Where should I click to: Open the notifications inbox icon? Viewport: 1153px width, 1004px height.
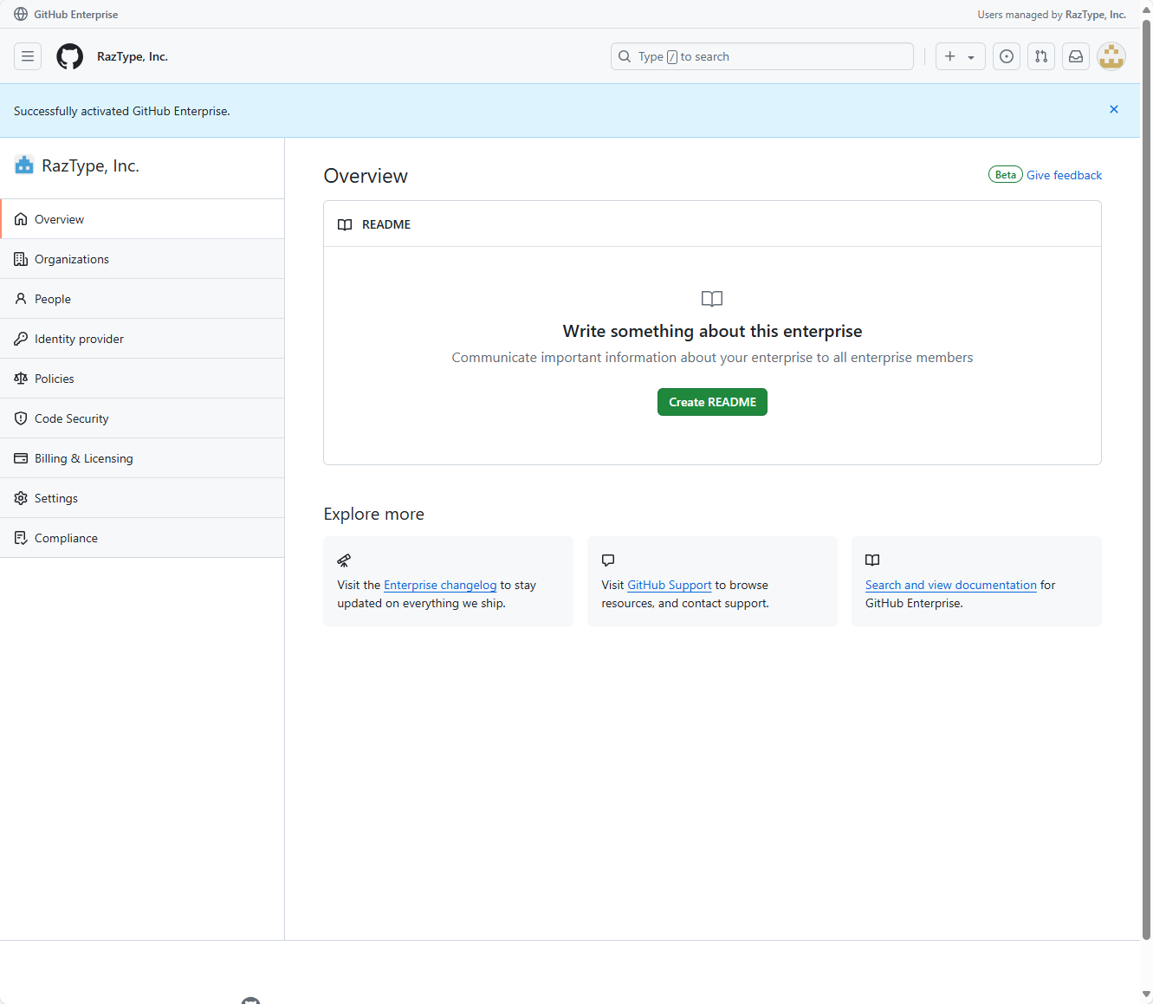(x=1075, y=56)
